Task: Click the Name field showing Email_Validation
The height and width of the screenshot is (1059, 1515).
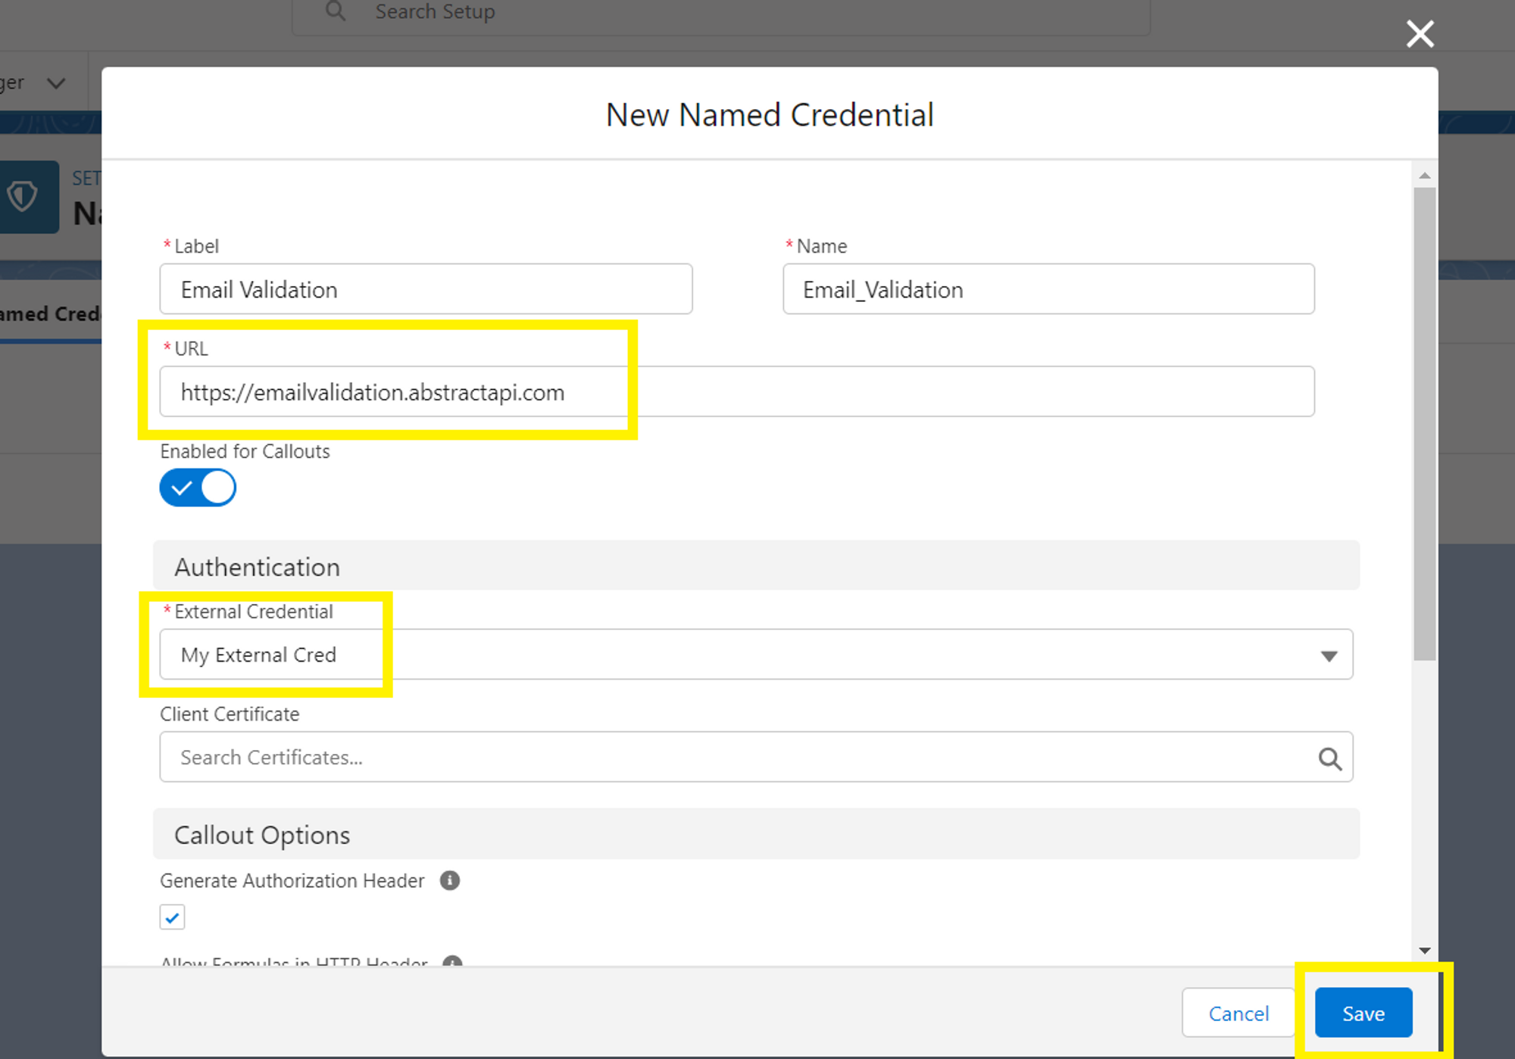Action: tap(1048, 289)
